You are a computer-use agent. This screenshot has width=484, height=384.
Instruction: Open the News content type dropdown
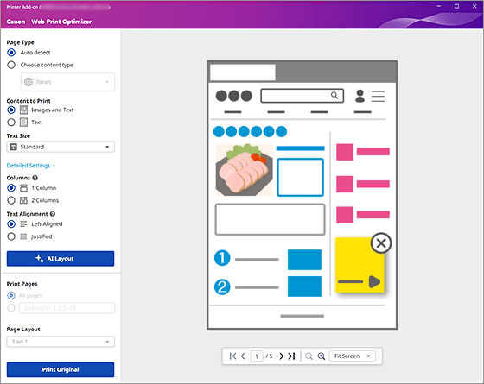[x=67, y=82]
